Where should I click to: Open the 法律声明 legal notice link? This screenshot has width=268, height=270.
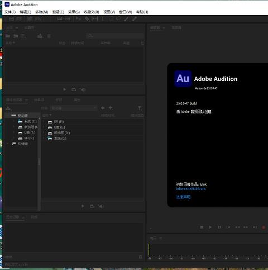point(183,197)
